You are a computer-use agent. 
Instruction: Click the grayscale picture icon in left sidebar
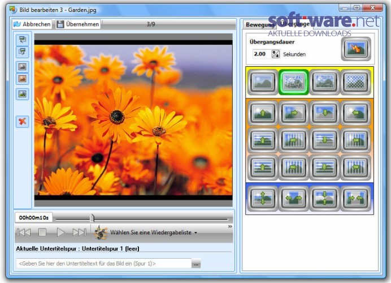(x=23, y=67)
